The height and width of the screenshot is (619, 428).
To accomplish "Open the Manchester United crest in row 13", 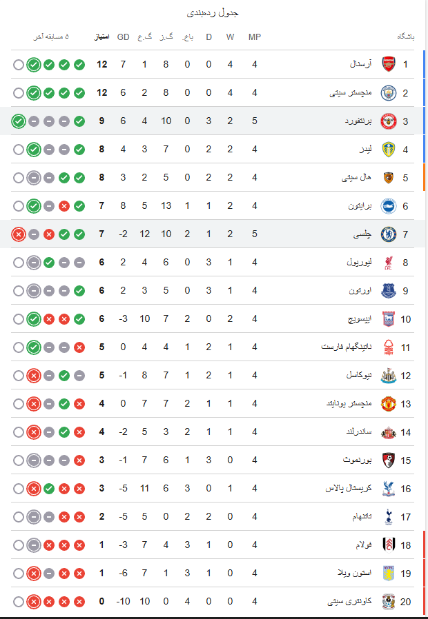I will point(389,404).
